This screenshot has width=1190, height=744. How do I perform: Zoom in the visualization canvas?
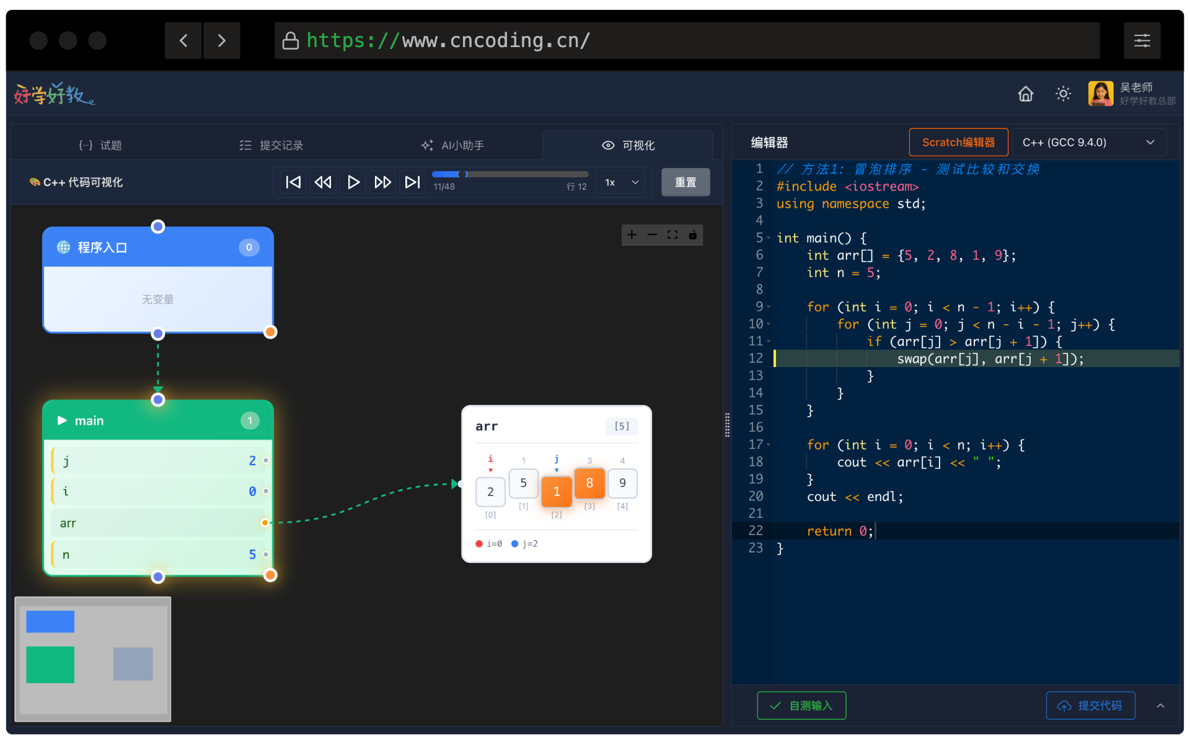632,235
